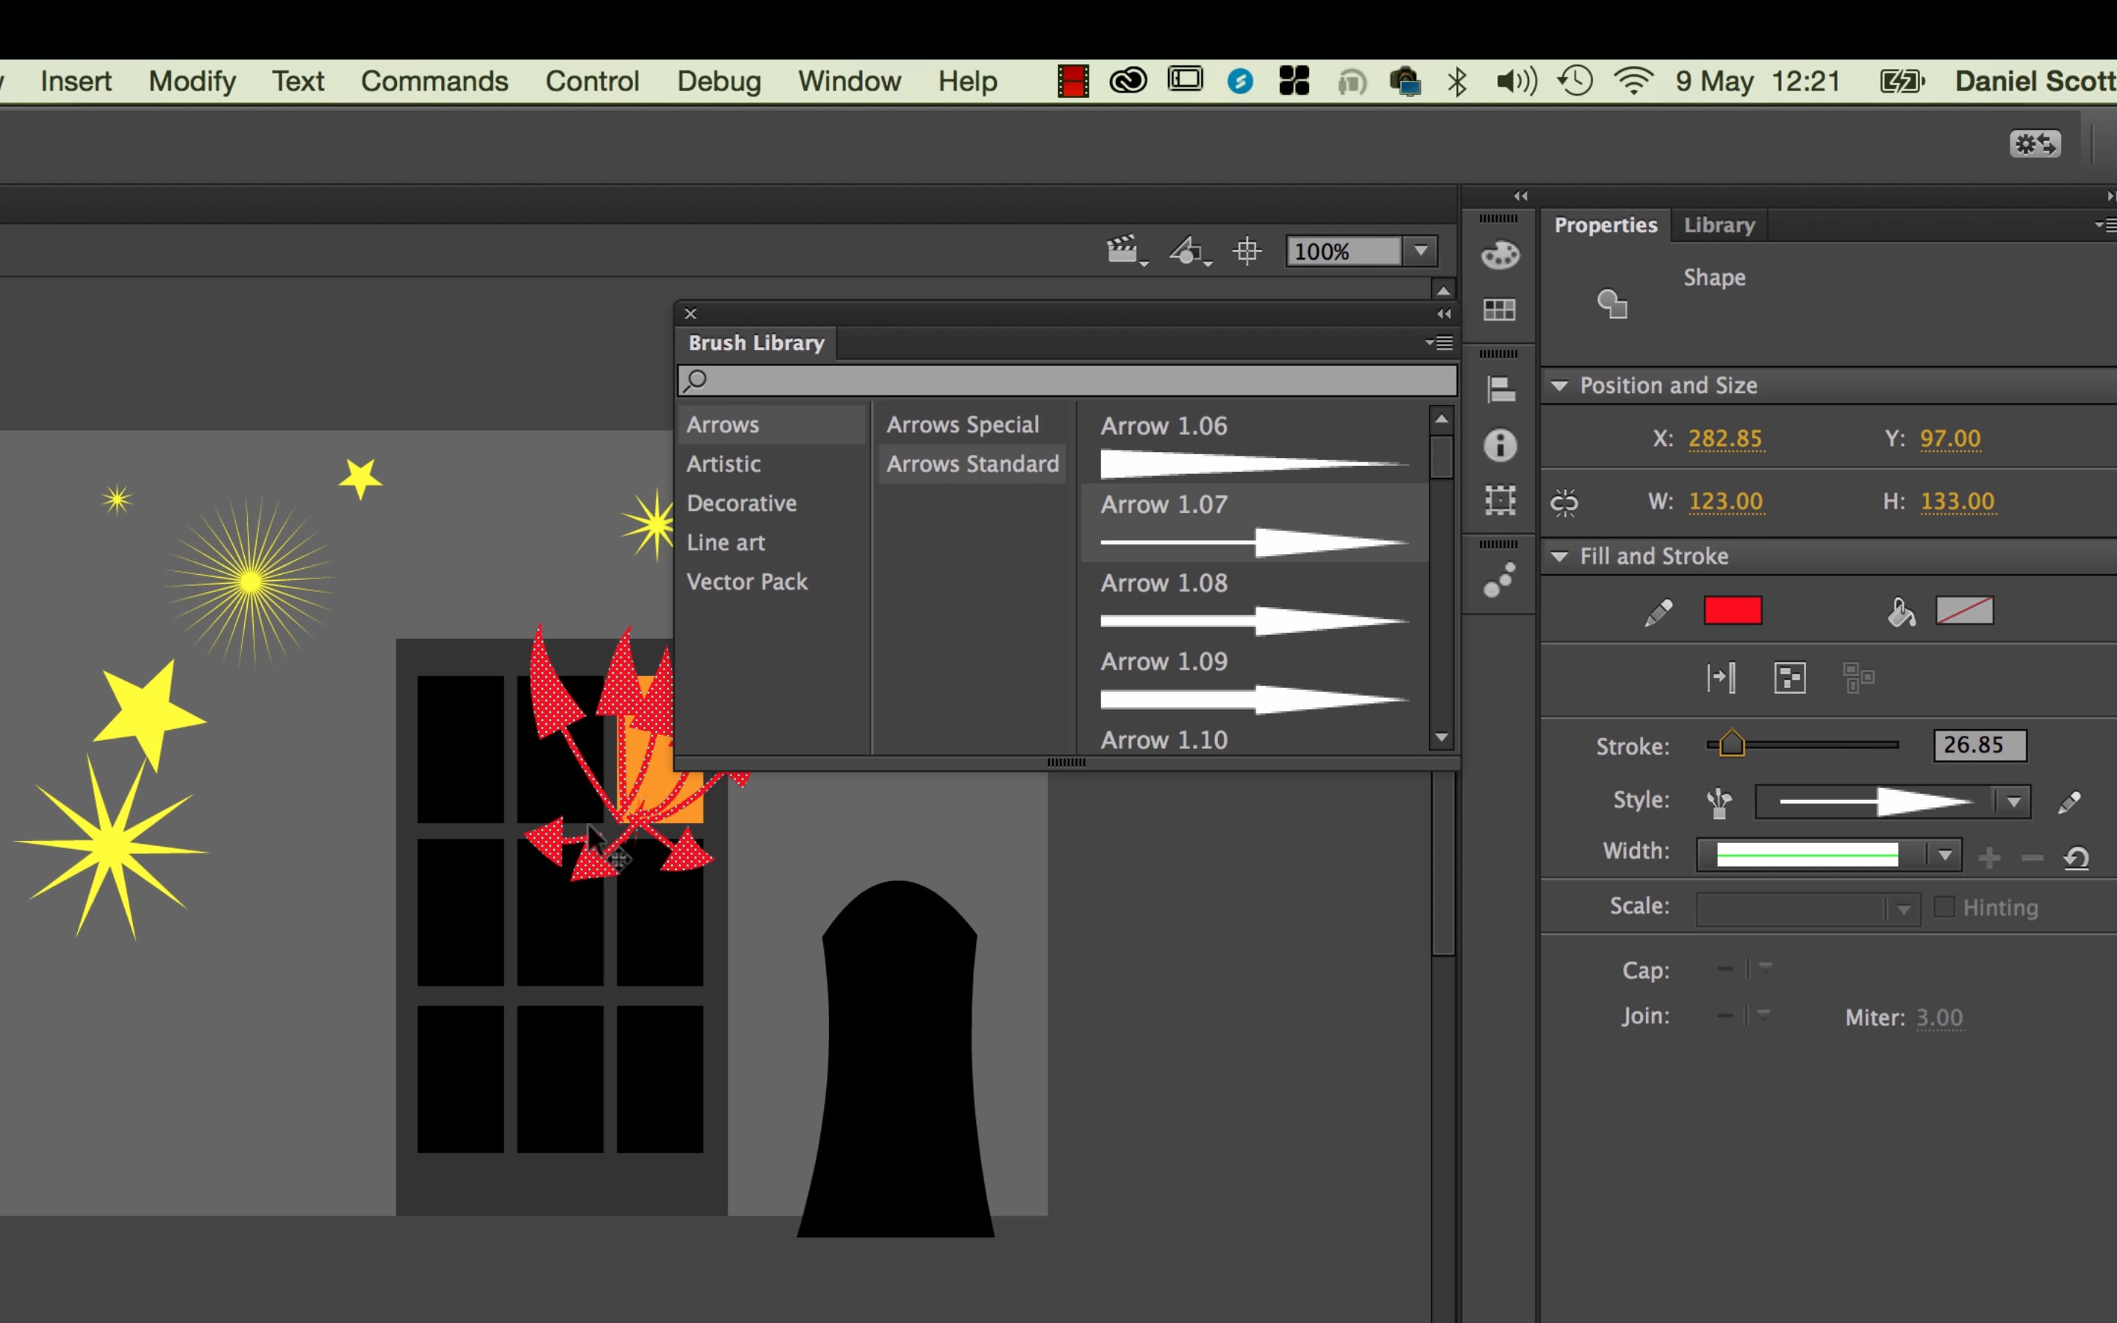This screenshot has width=2117, height=1323.
Task: Delete width profile minus icon
Action: coord(2032,858)
